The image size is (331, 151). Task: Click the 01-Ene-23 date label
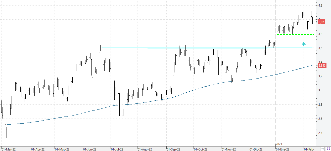pos(283,149)
